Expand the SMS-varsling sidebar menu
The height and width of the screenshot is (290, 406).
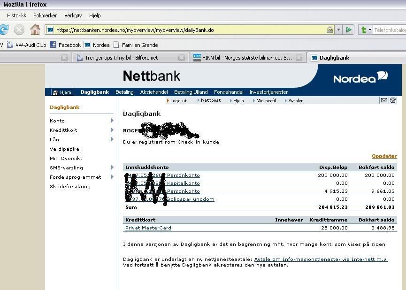point(112,168)
